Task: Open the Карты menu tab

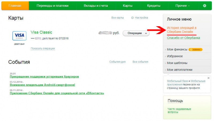Action: point(127,6)
